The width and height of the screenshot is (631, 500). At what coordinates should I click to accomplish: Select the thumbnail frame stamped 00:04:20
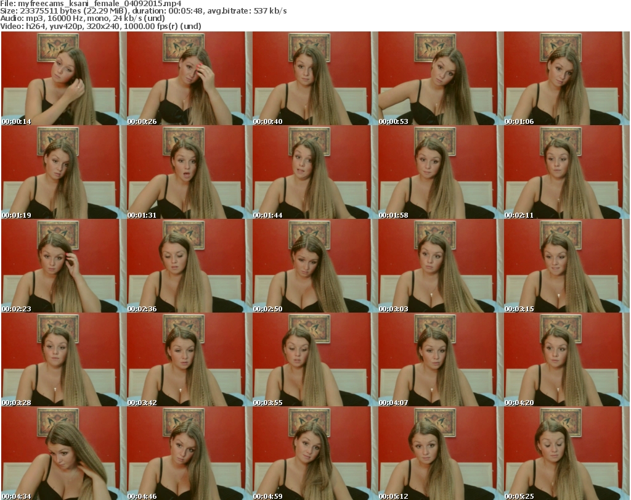(566, 359)
